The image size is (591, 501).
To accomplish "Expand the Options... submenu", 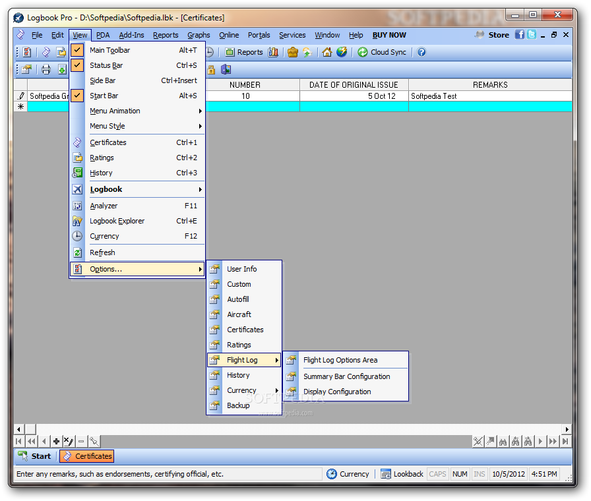I will click(137, 269).
